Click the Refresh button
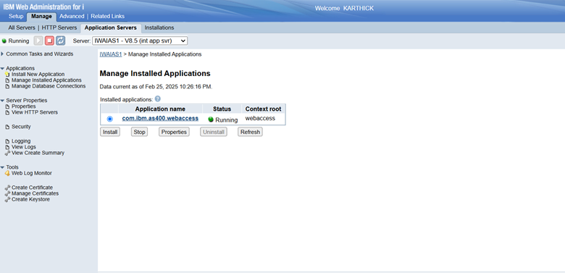The width and height of the screenshot is (565, 273). 250,133
